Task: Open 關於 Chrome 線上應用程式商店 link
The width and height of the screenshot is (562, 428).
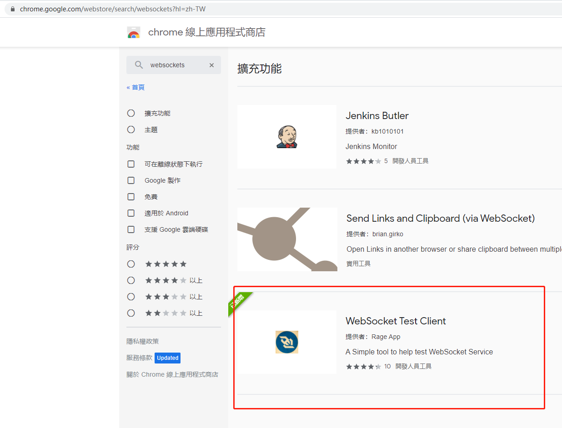Action: coord(172,374)
